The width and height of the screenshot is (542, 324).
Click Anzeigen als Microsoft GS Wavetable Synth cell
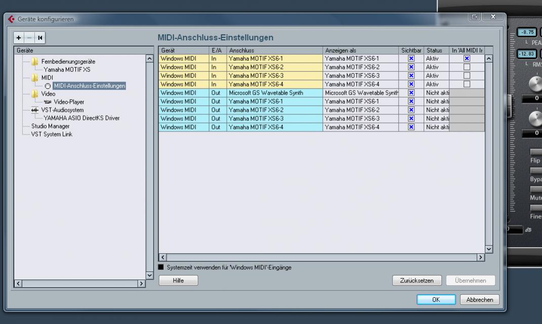point(360,93)
